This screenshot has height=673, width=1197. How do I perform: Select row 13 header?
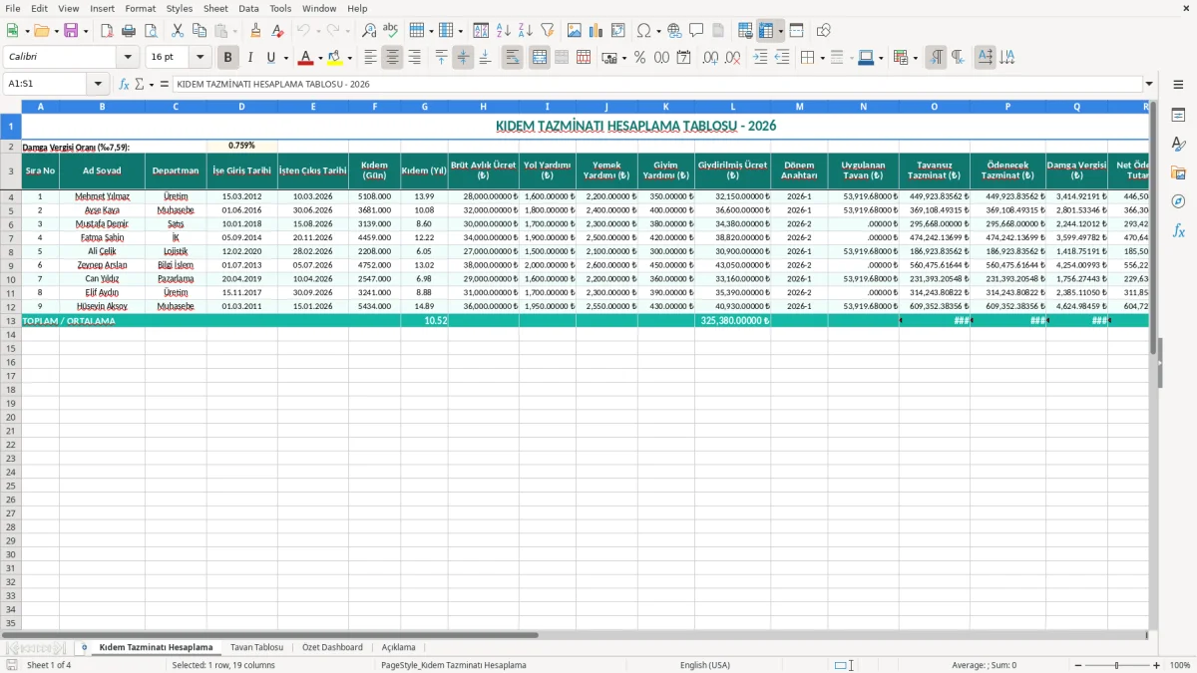(10, 321)
